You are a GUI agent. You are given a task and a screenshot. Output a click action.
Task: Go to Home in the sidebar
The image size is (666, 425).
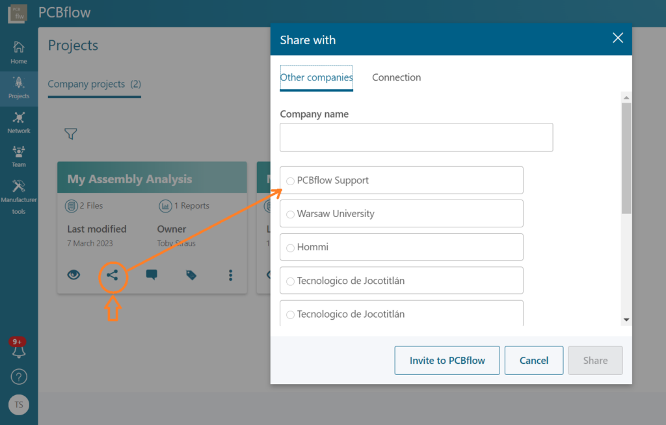[x=19, y=52]
